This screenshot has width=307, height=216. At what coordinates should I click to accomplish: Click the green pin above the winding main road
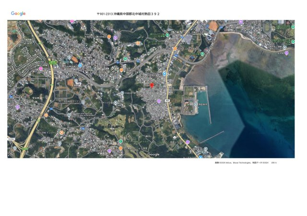point(125,59)
